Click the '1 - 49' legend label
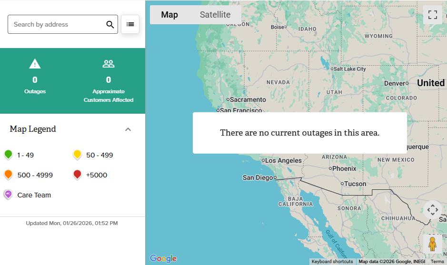 pos(25,155)
